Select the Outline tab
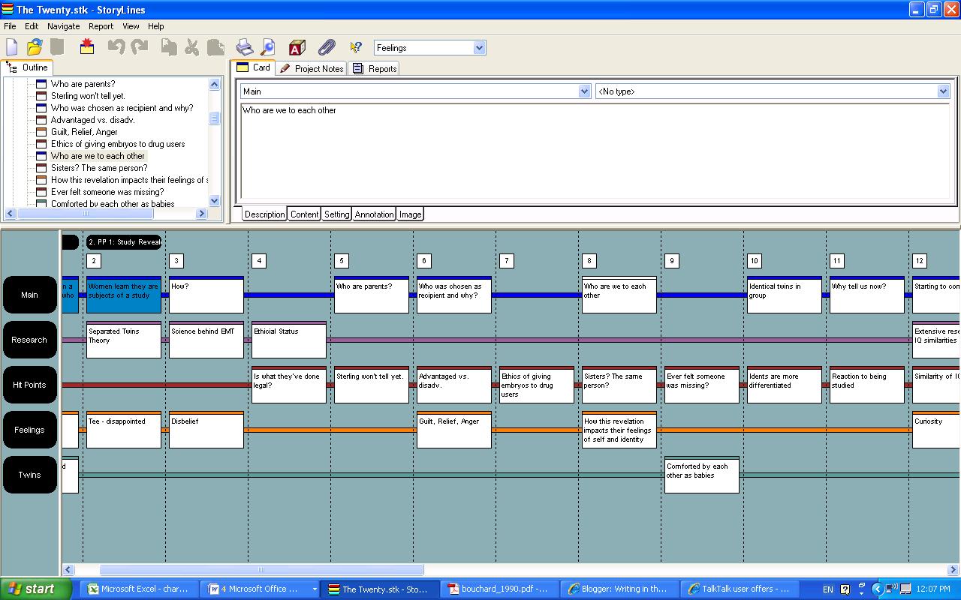Image resolution: width=961 pixels, height=600 pixels. coord(27,67)
